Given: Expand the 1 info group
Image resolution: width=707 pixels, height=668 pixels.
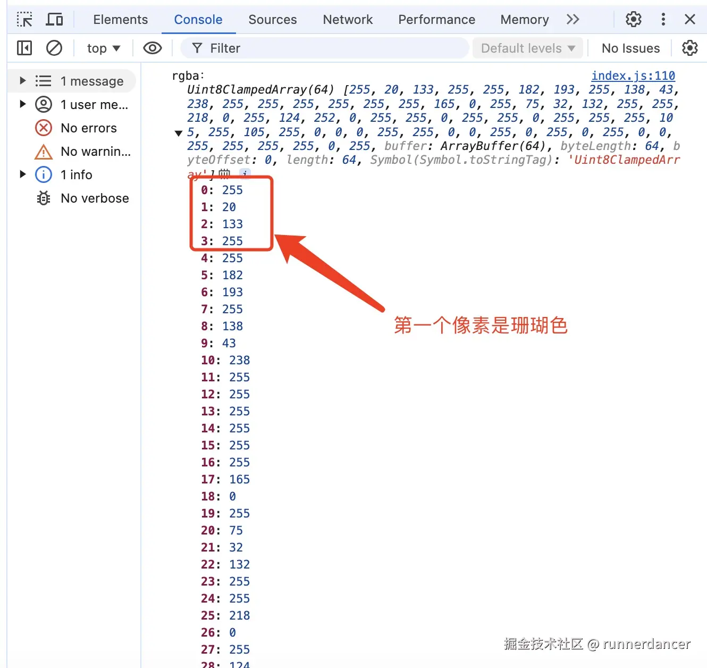Looking at the screenshot, I should pos(22,174).
